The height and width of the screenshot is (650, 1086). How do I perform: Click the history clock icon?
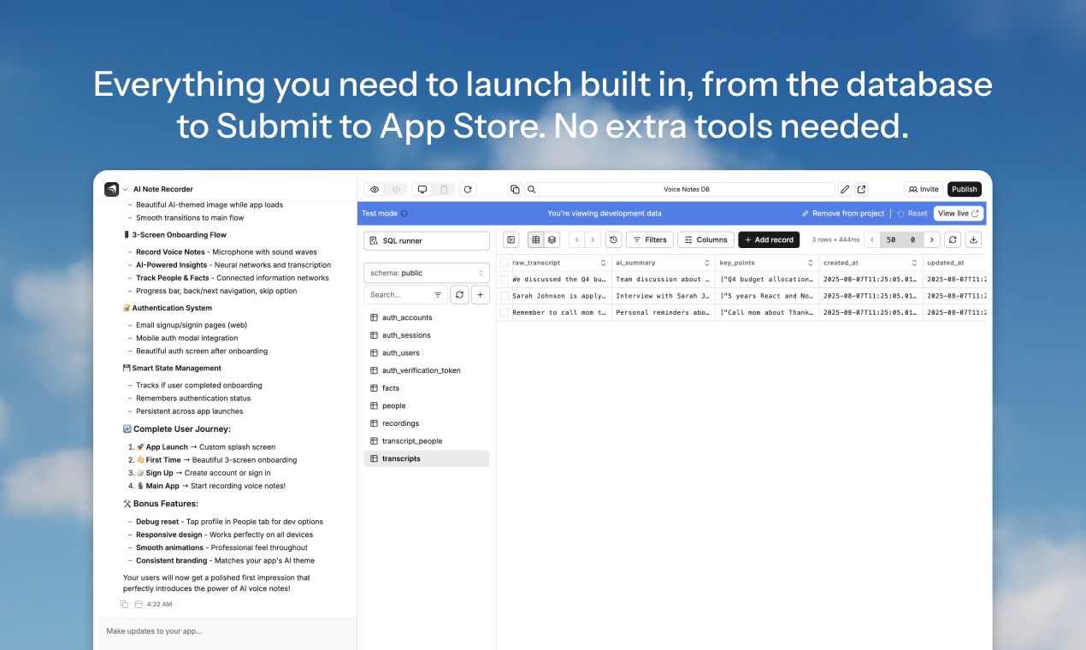[613, 240]
